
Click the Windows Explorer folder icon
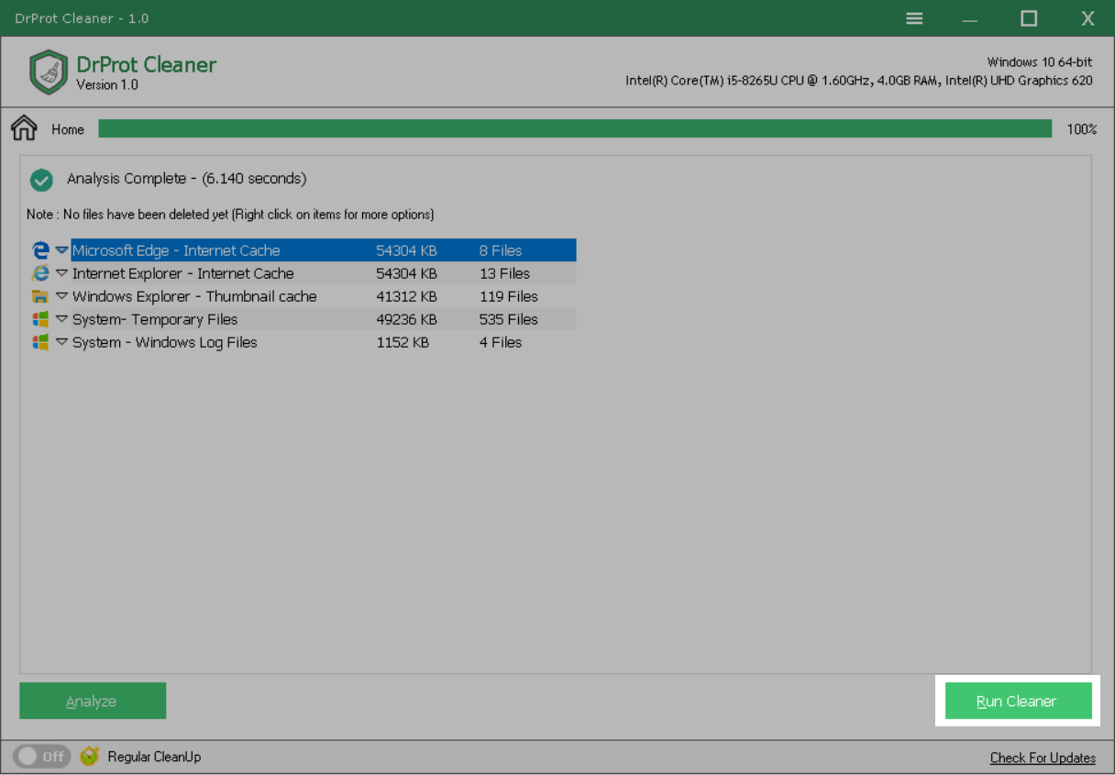click(x=40, y=296)
